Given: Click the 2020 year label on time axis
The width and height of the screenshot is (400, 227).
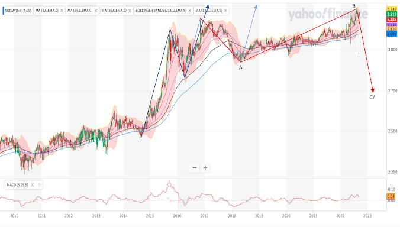Looking at the screenshot, I should click(x=286, y=216).
